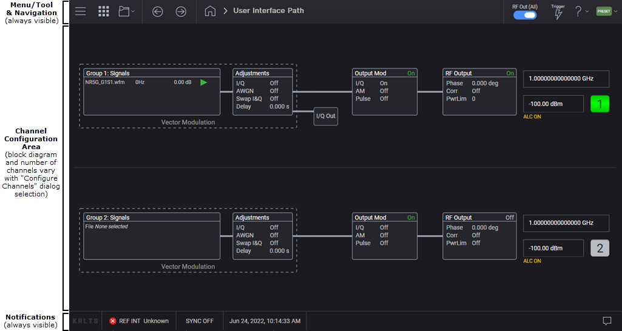Open the hamburger menu
This screenshot has width=622, height=331.
point(80,12)
